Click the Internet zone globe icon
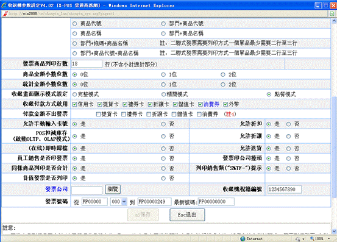Image resolution: width=337 pixels, height=242 pixels. click(x=243, y=239)
